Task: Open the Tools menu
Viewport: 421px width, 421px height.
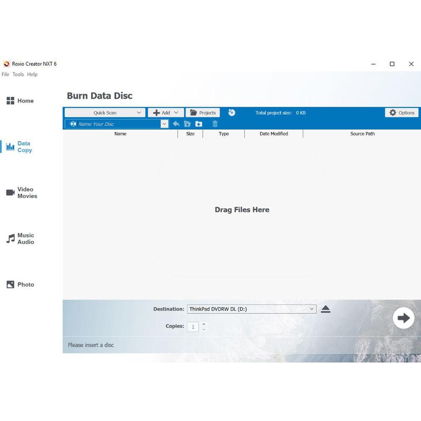Action: coord(18,74)
